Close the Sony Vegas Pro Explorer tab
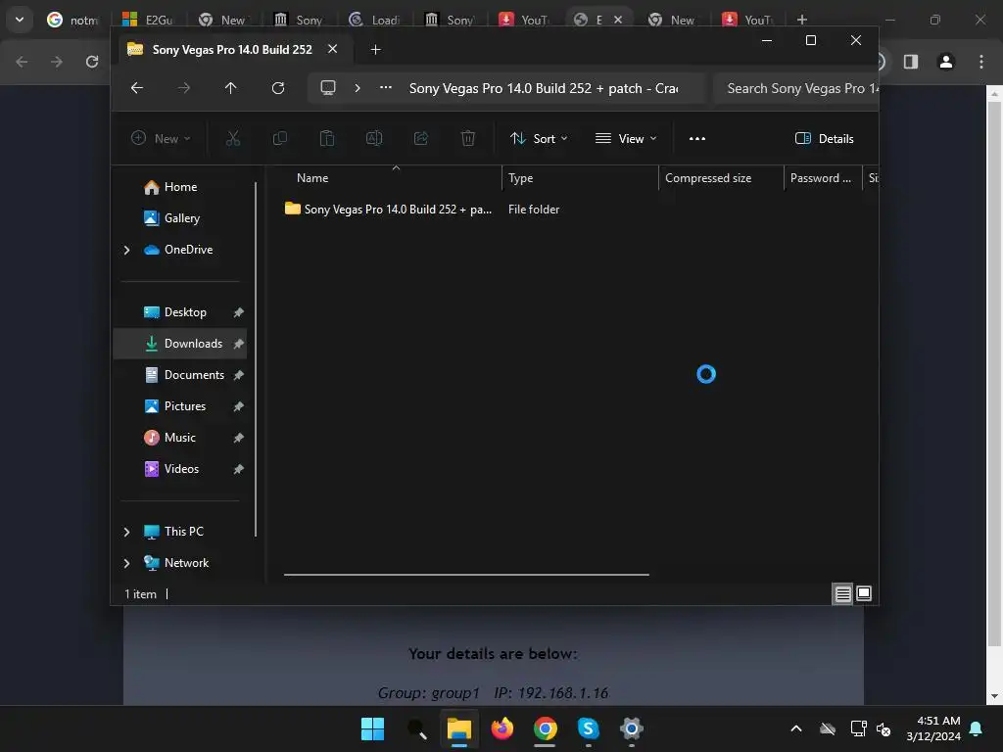Screen dimensions: 1003x752 pos(333,49)
